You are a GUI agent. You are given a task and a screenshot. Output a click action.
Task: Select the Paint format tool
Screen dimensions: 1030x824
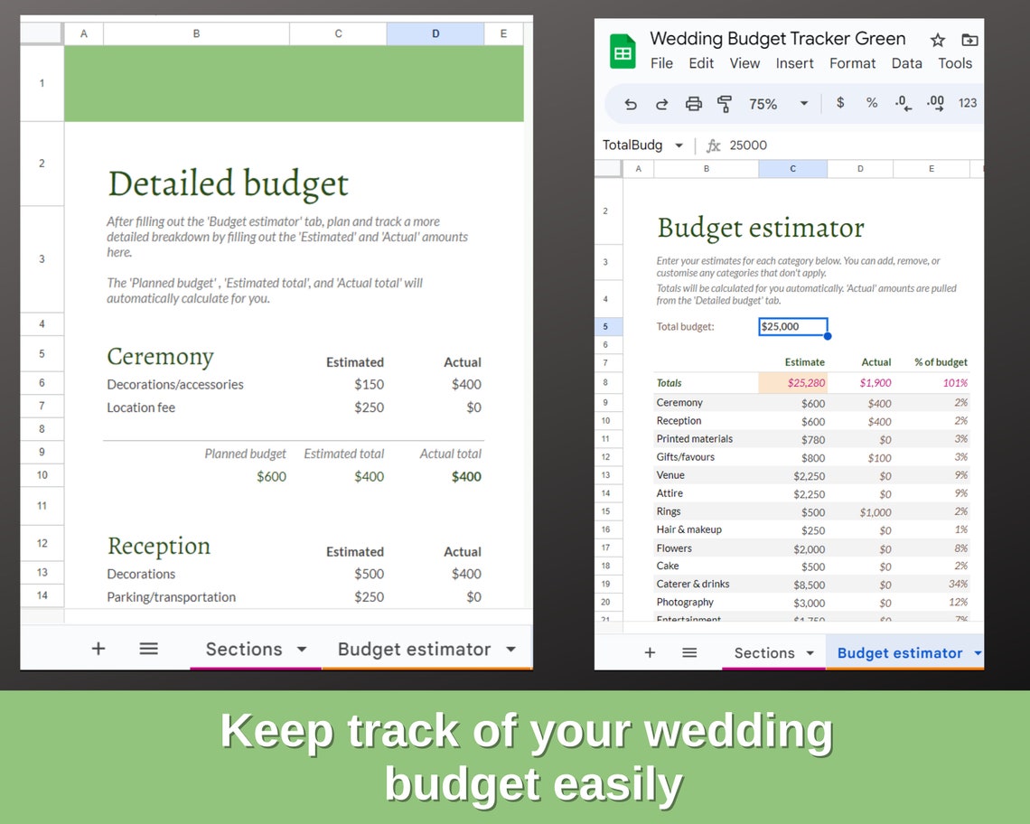(x=726, y=104)
